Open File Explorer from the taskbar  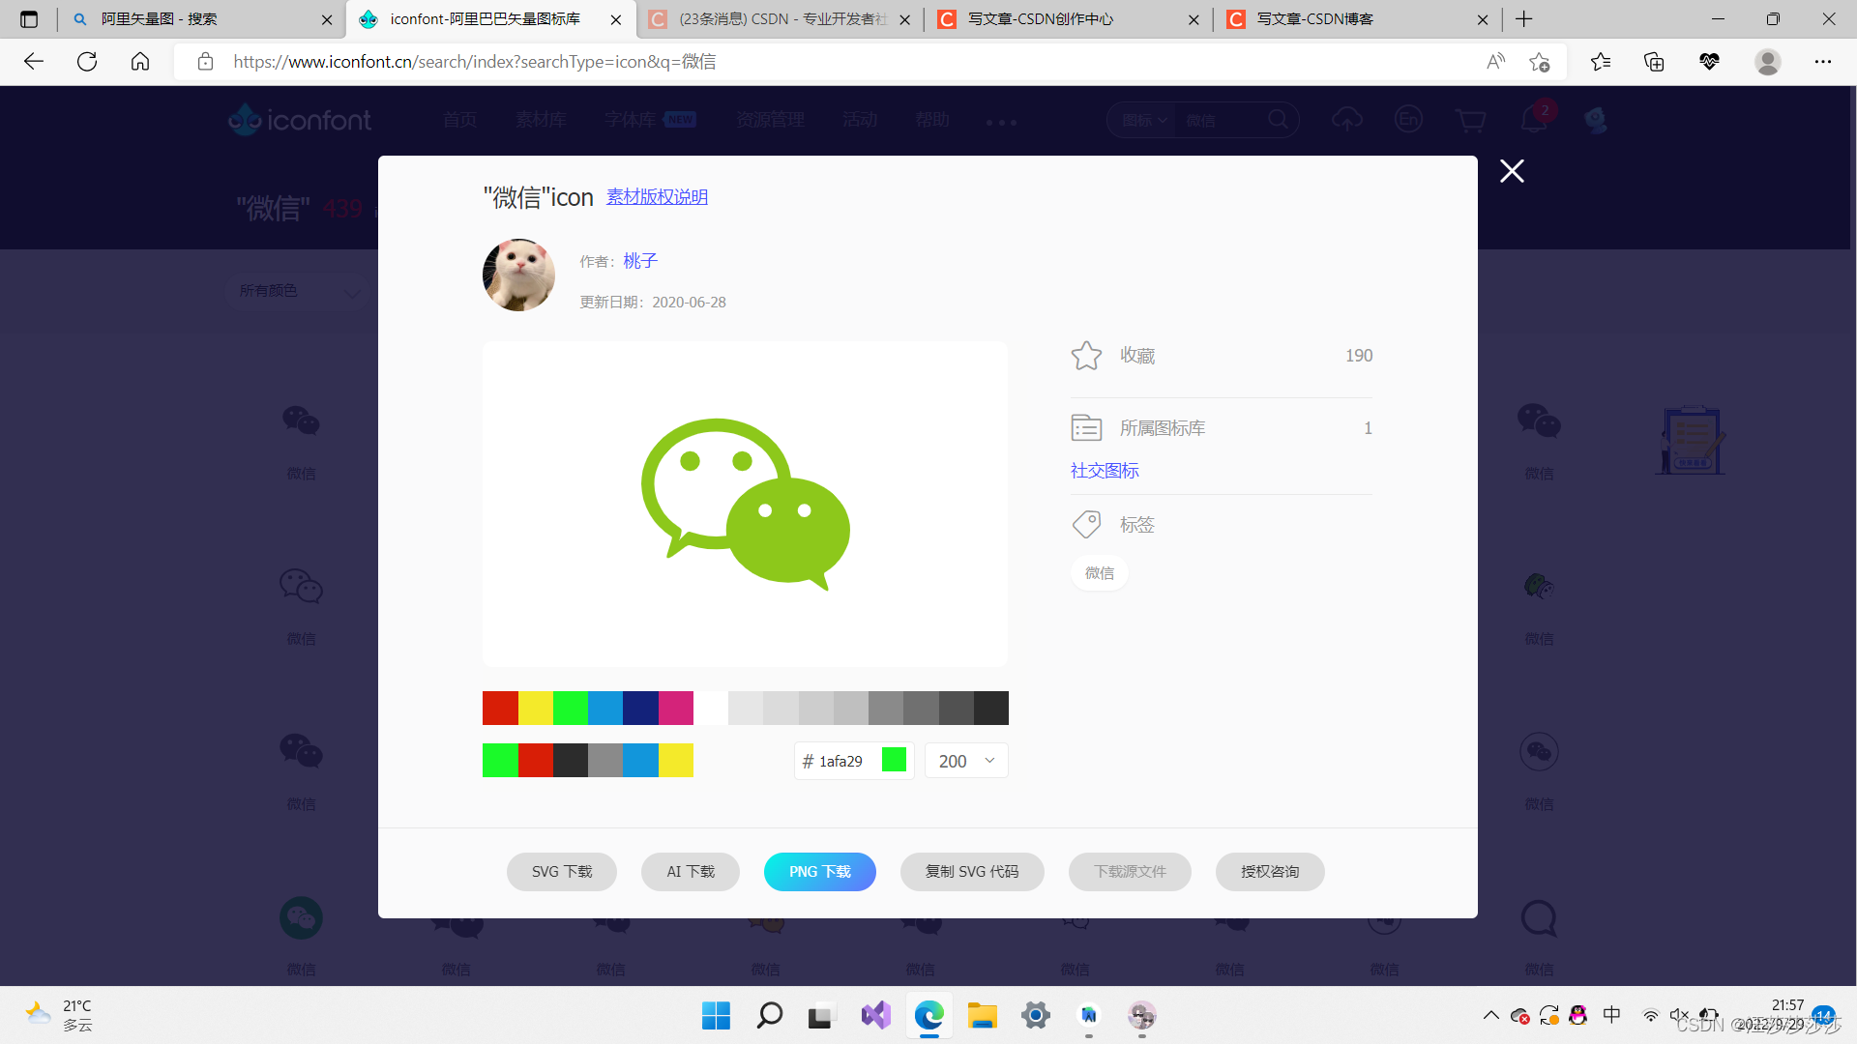coord(983,1016)
